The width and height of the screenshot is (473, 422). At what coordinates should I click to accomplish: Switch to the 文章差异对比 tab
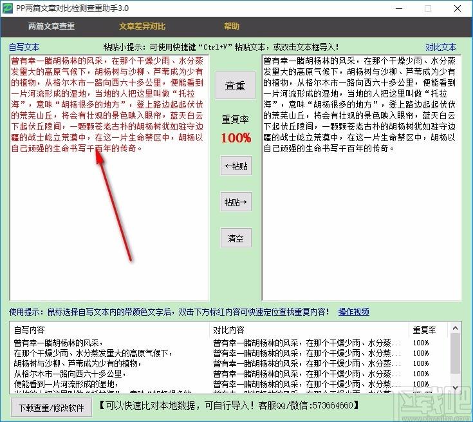click(142, 26)
